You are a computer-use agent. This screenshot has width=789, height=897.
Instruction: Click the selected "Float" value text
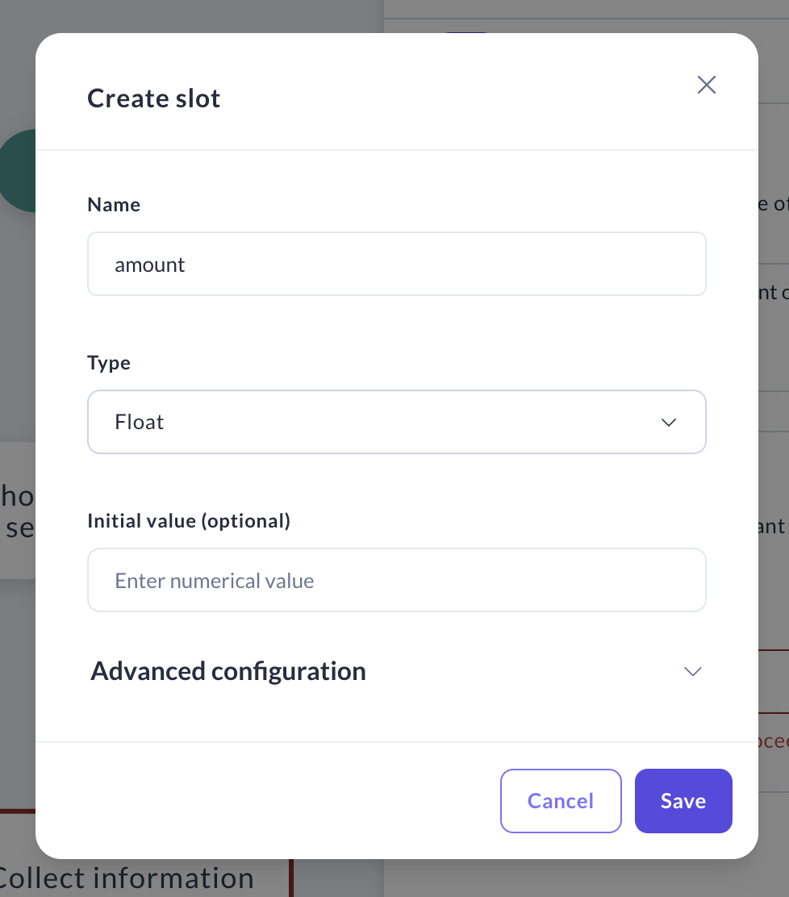click(140, 422)
